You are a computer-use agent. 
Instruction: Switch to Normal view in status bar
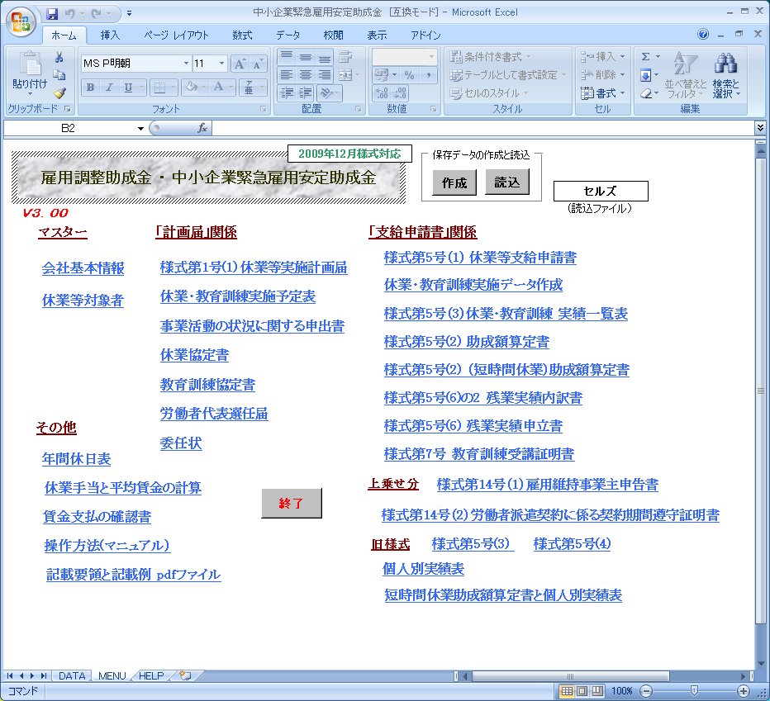567,691
